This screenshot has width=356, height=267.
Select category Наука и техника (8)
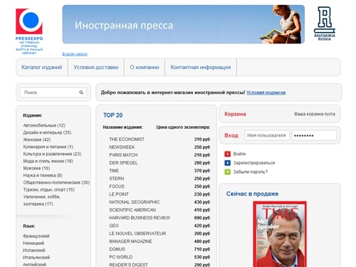(43, 175)
